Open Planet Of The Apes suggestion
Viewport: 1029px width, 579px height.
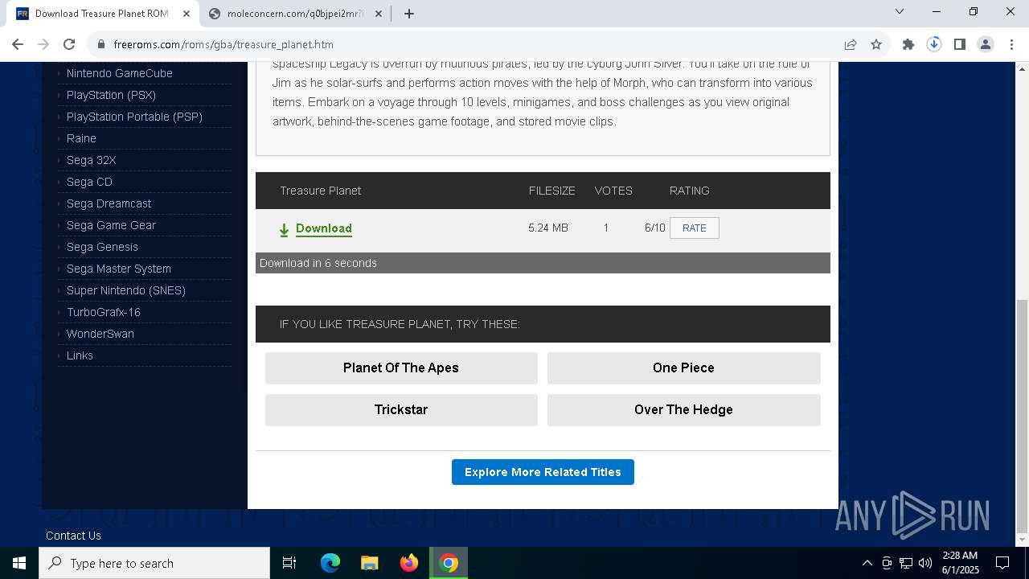tap(401, 368)
